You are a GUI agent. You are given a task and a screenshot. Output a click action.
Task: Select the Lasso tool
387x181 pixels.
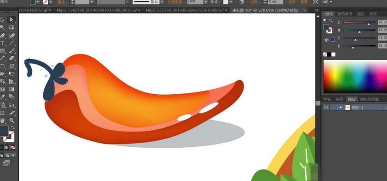(12, 27)
